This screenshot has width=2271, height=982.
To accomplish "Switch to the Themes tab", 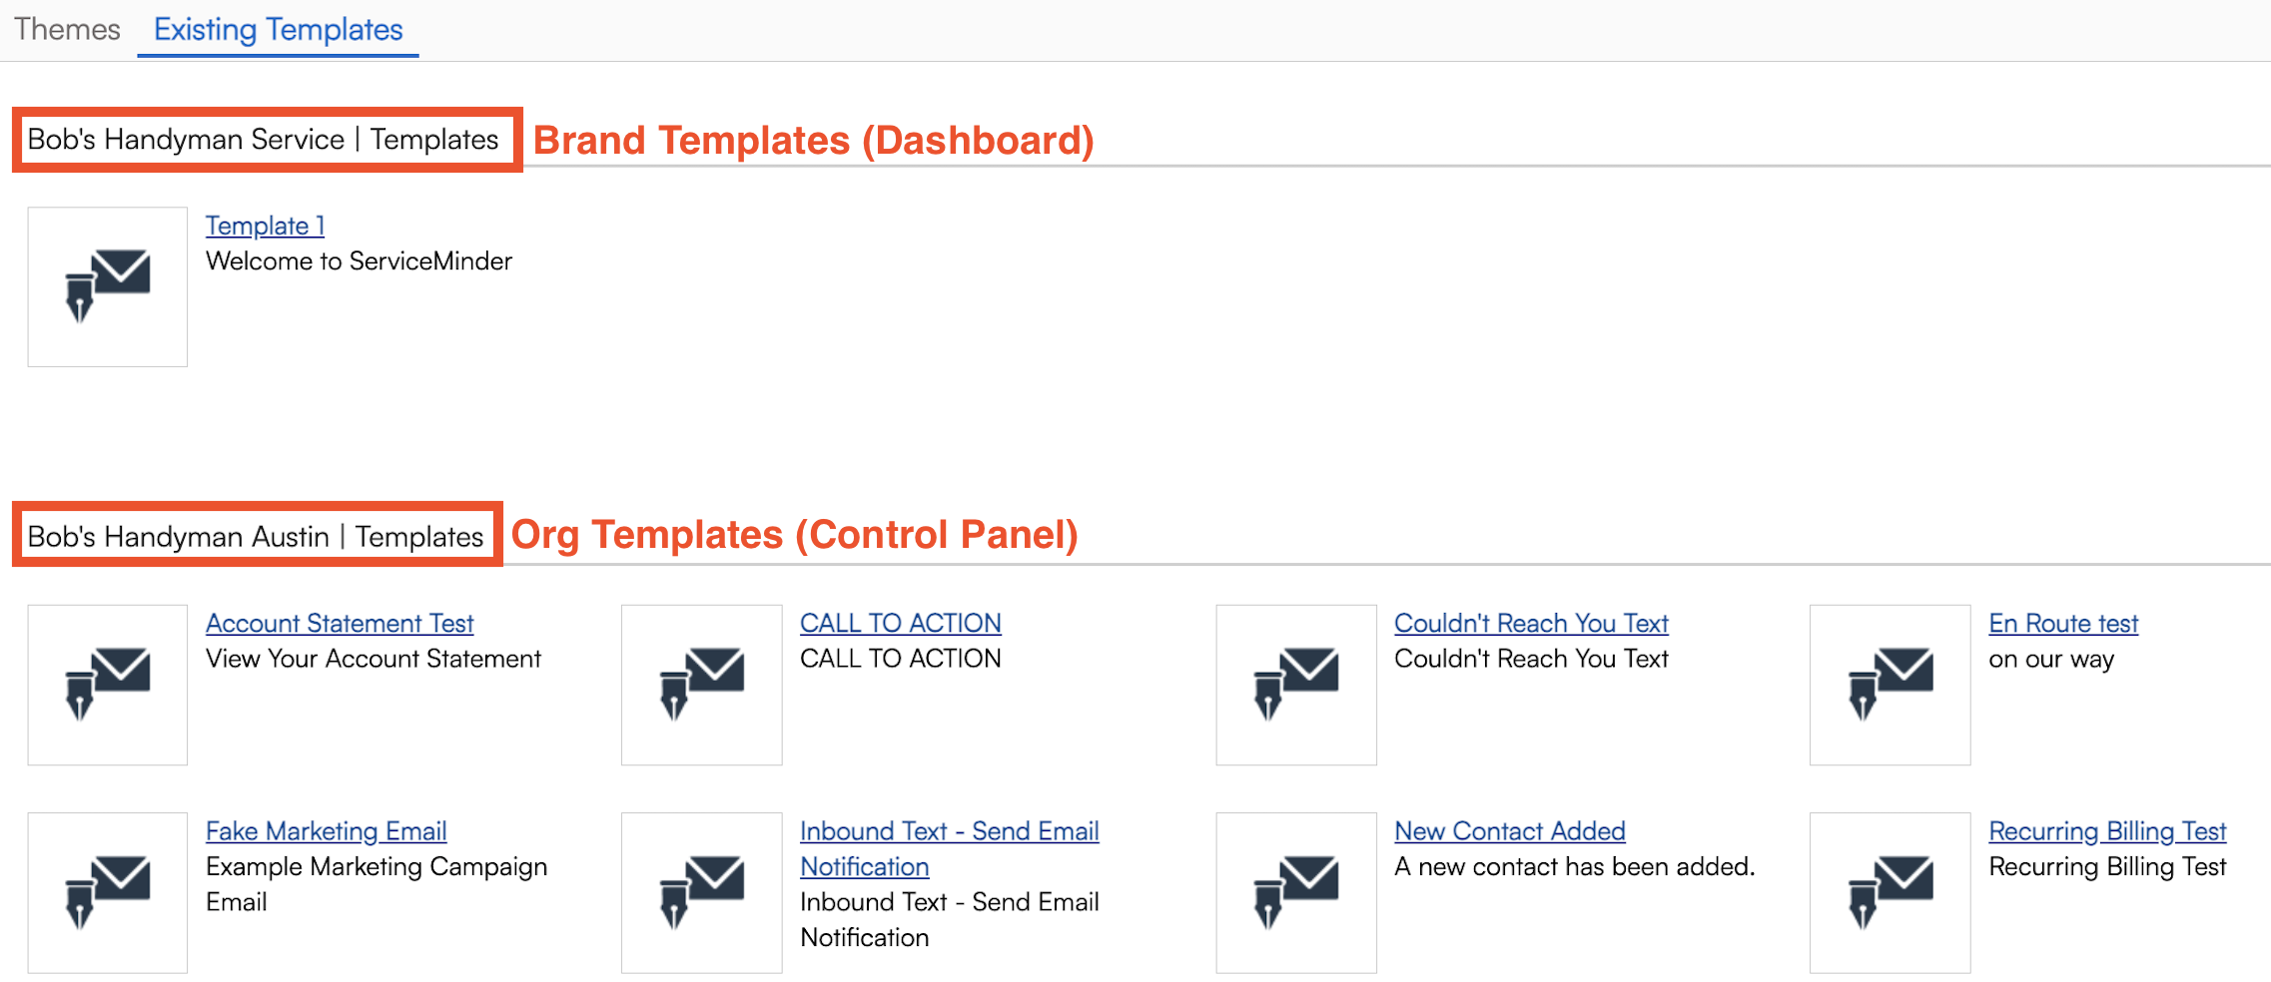I will click(67, 30).
